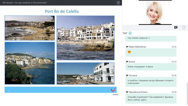Click the message 'Пляж открывают 4 июня'
188x106 pixels.
click(x=151, y=67)
